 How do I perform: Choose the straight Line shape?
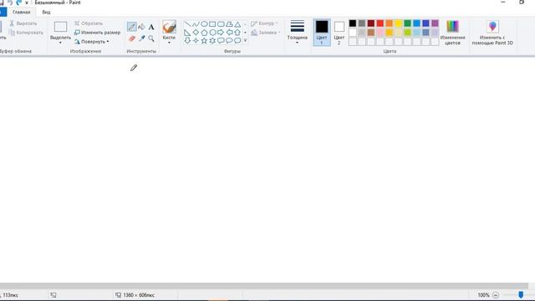pos(187,24)
